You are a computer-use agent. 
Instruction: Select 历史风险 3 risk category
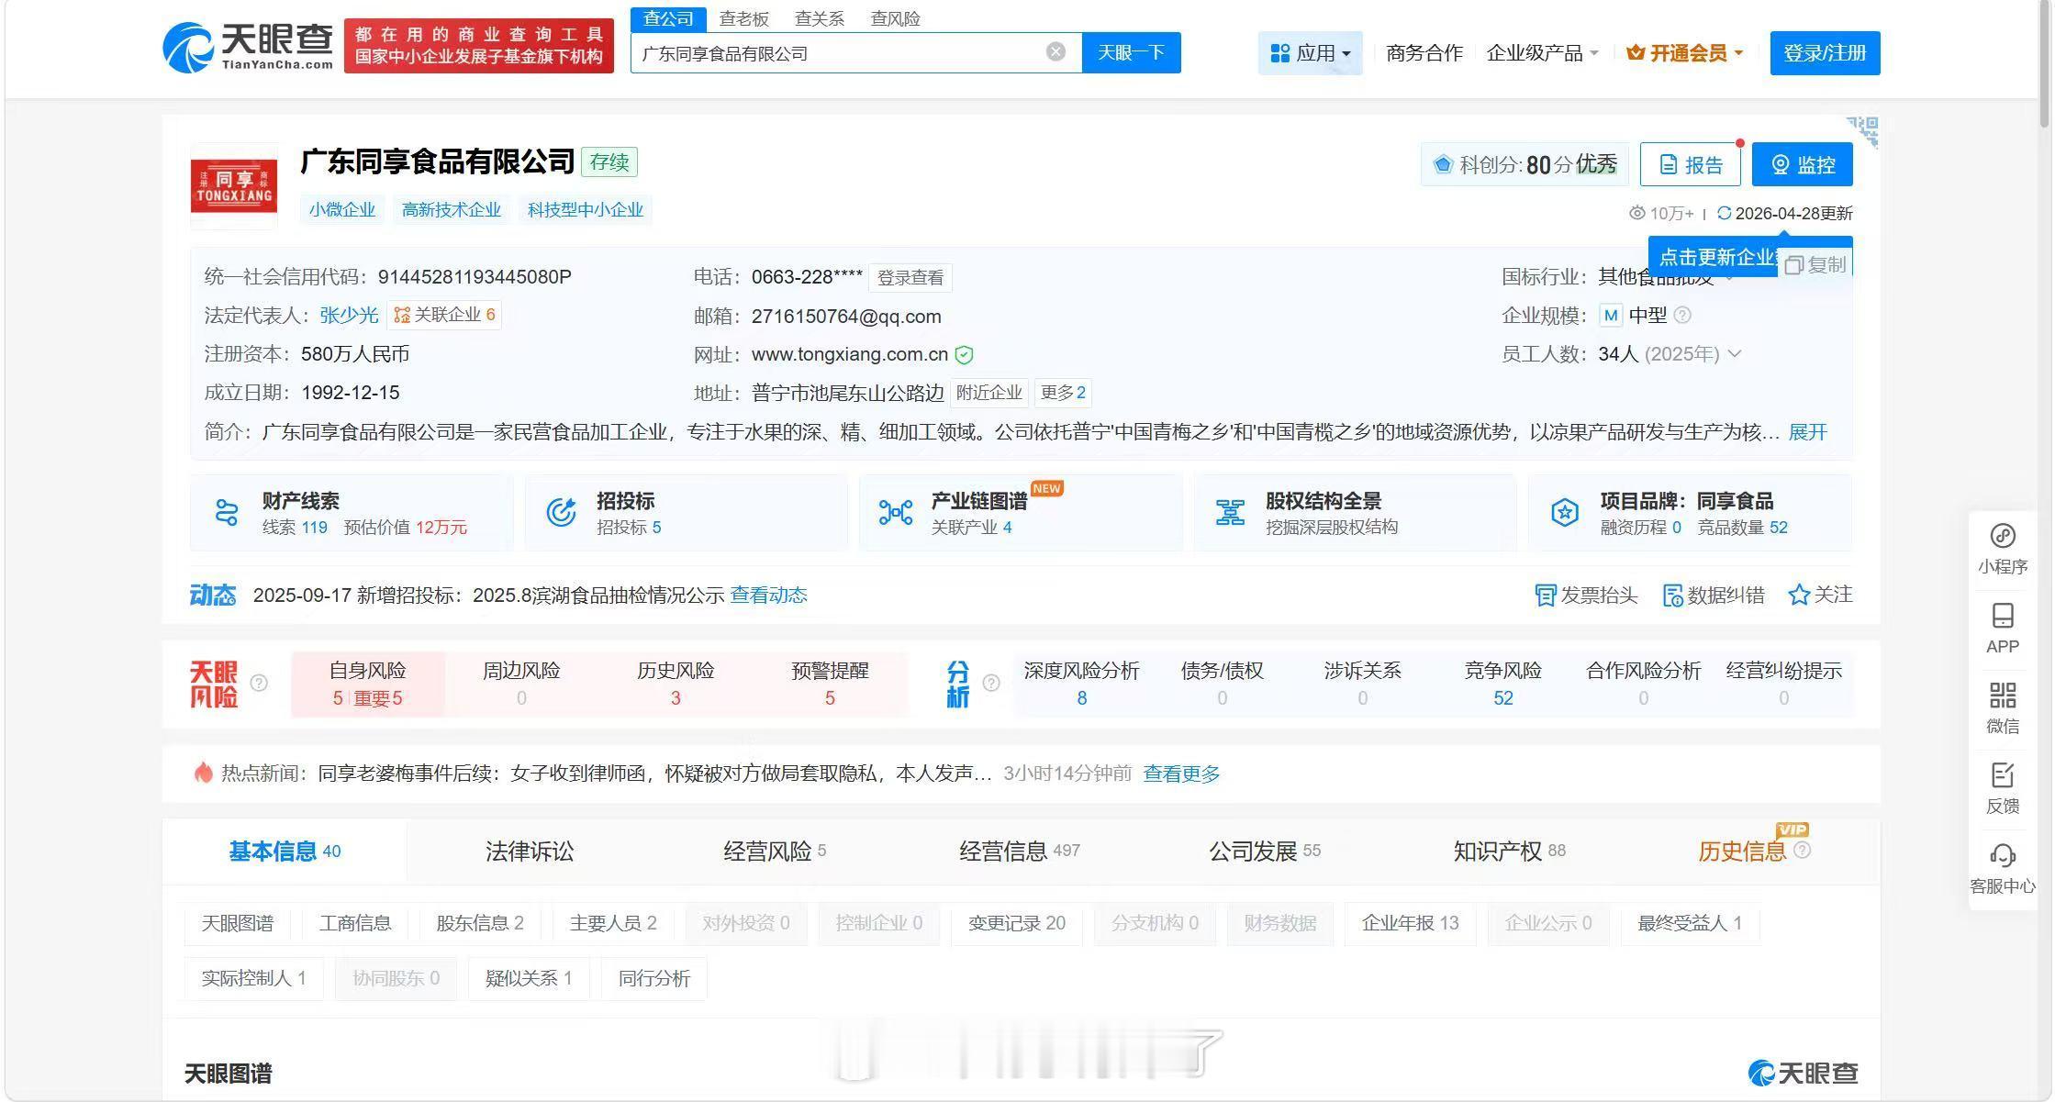coord(676,684)
